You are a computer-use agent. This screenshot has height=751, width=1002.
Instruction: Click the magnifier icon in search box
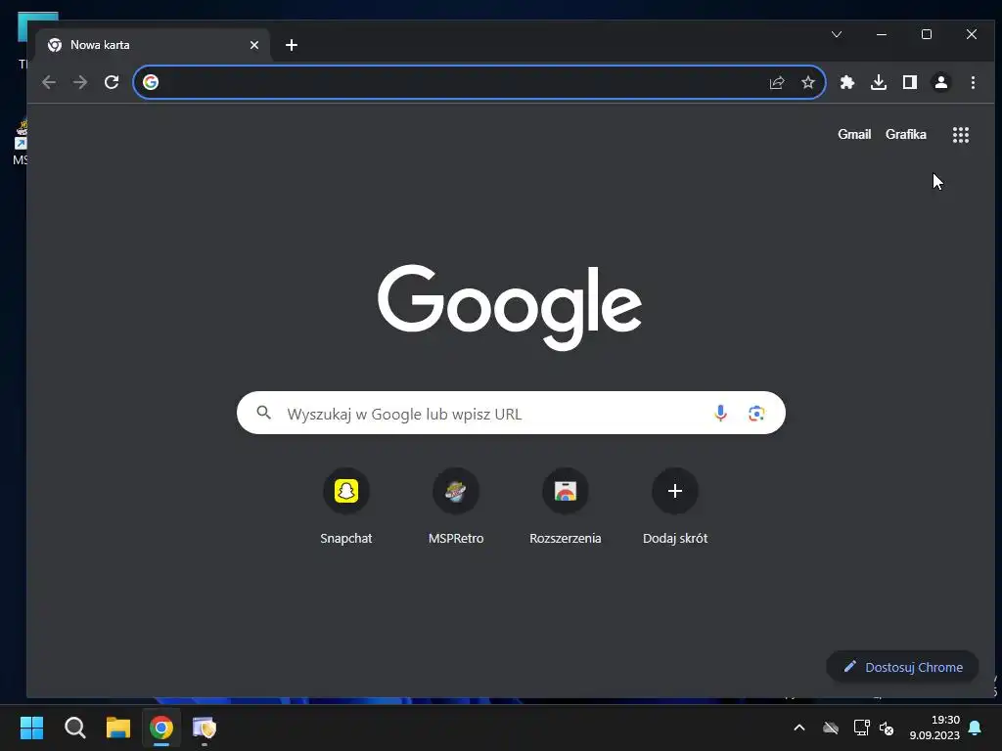click(x=264, y=413)
